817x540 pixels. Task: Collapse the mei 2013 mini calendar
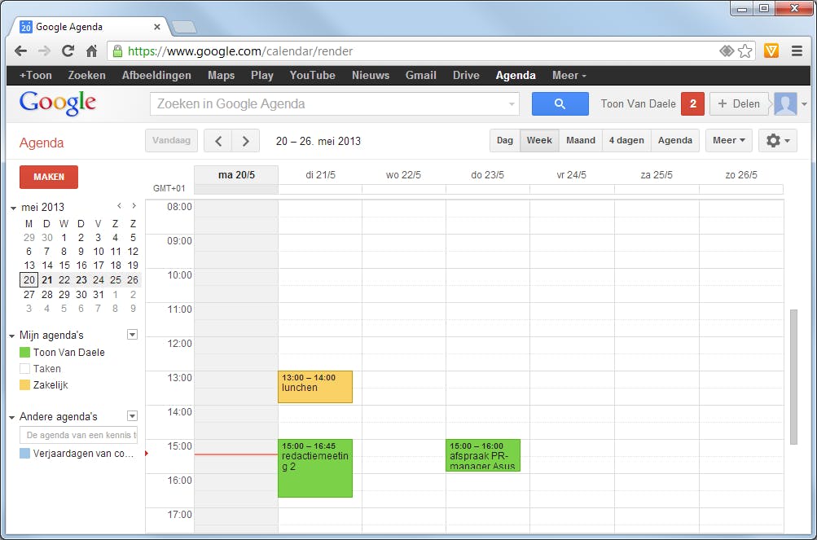13,208
